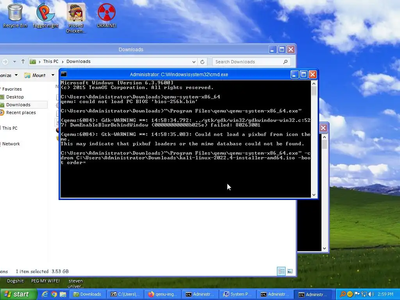Open the Organize dropdown arrow
The width and height of the screenshot is (400, 300).
coord(16,75)
